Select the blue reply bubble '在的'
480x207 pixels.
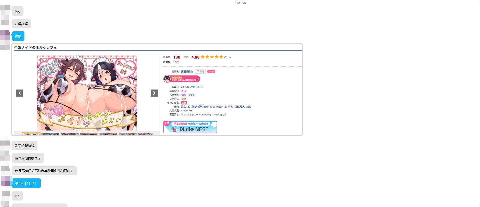click(18, 36)
